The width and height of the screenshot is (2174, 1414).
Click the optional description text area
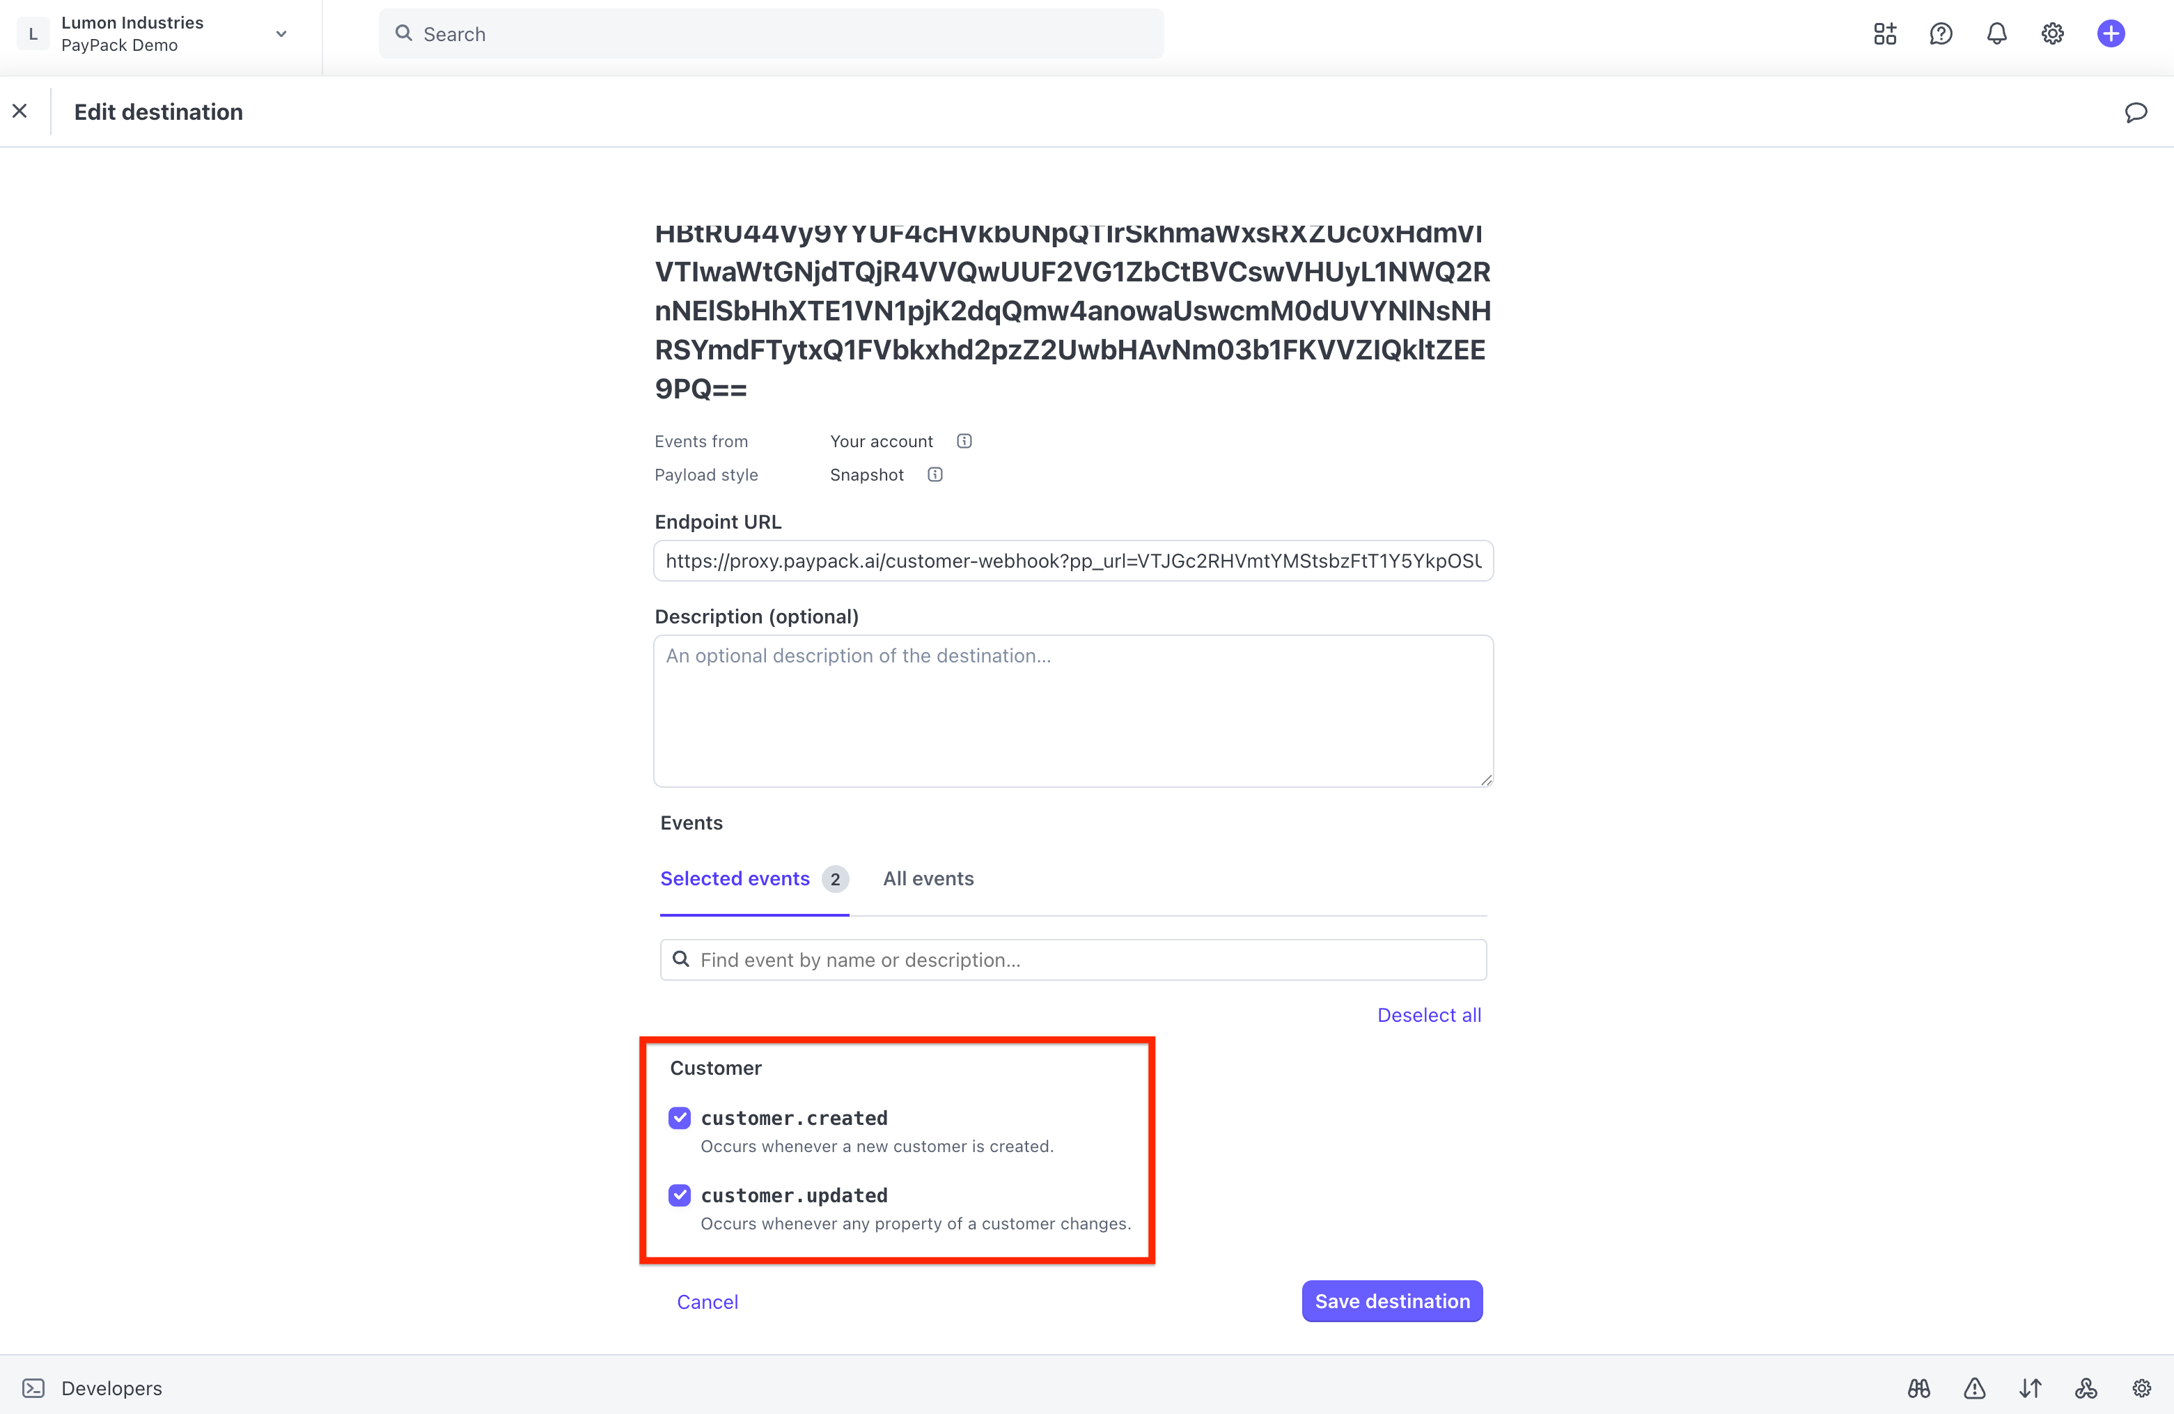(1072, 710)
